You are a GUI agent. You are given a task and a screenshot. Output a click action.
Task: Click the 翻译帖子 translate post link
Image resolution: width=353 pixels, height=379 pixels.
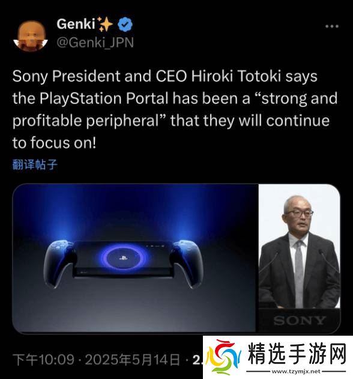point(35,165)
